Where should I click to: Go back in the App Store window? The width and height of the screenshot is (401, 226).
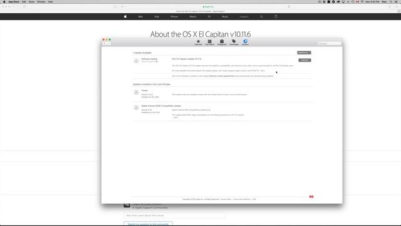pos(105,43)
